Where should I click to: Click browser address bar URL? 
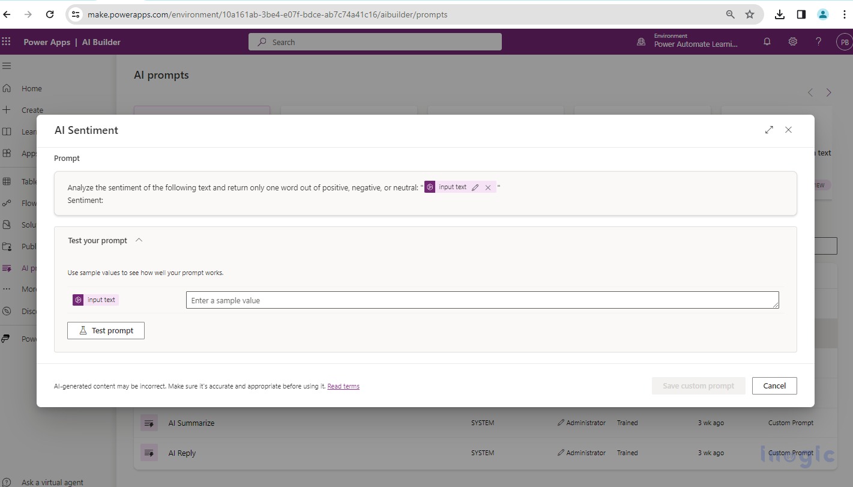pos(267,14)
